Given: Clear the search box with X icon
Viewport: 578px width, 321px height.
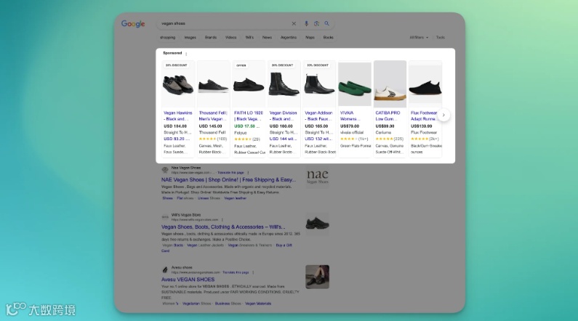Looking at the screenshot, I should [294, 23].
